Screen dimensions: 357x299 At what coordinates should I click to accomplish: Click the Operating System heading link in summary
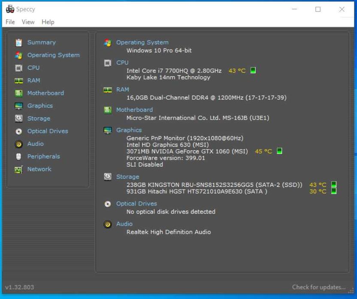click(142, 42)
